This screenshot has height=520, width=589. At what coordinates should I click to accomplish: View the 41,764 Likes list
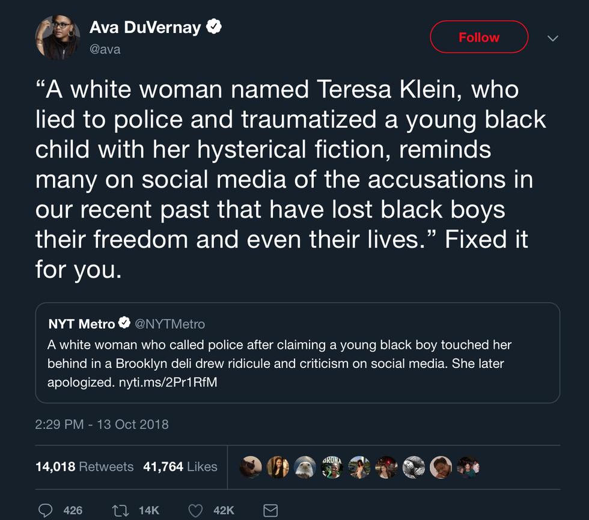(x=180, y=466)
